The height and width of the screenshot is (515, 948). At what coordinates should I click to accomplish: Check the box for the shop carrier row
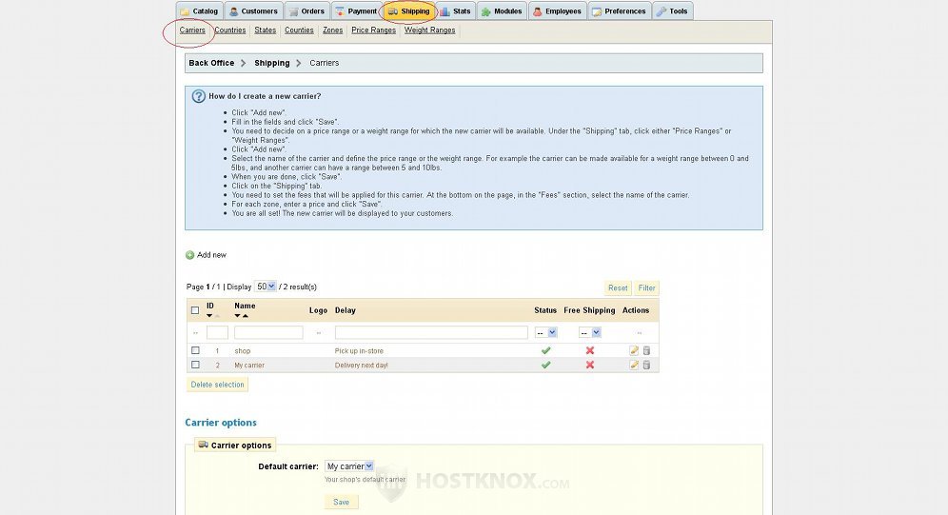click(195, 350)
